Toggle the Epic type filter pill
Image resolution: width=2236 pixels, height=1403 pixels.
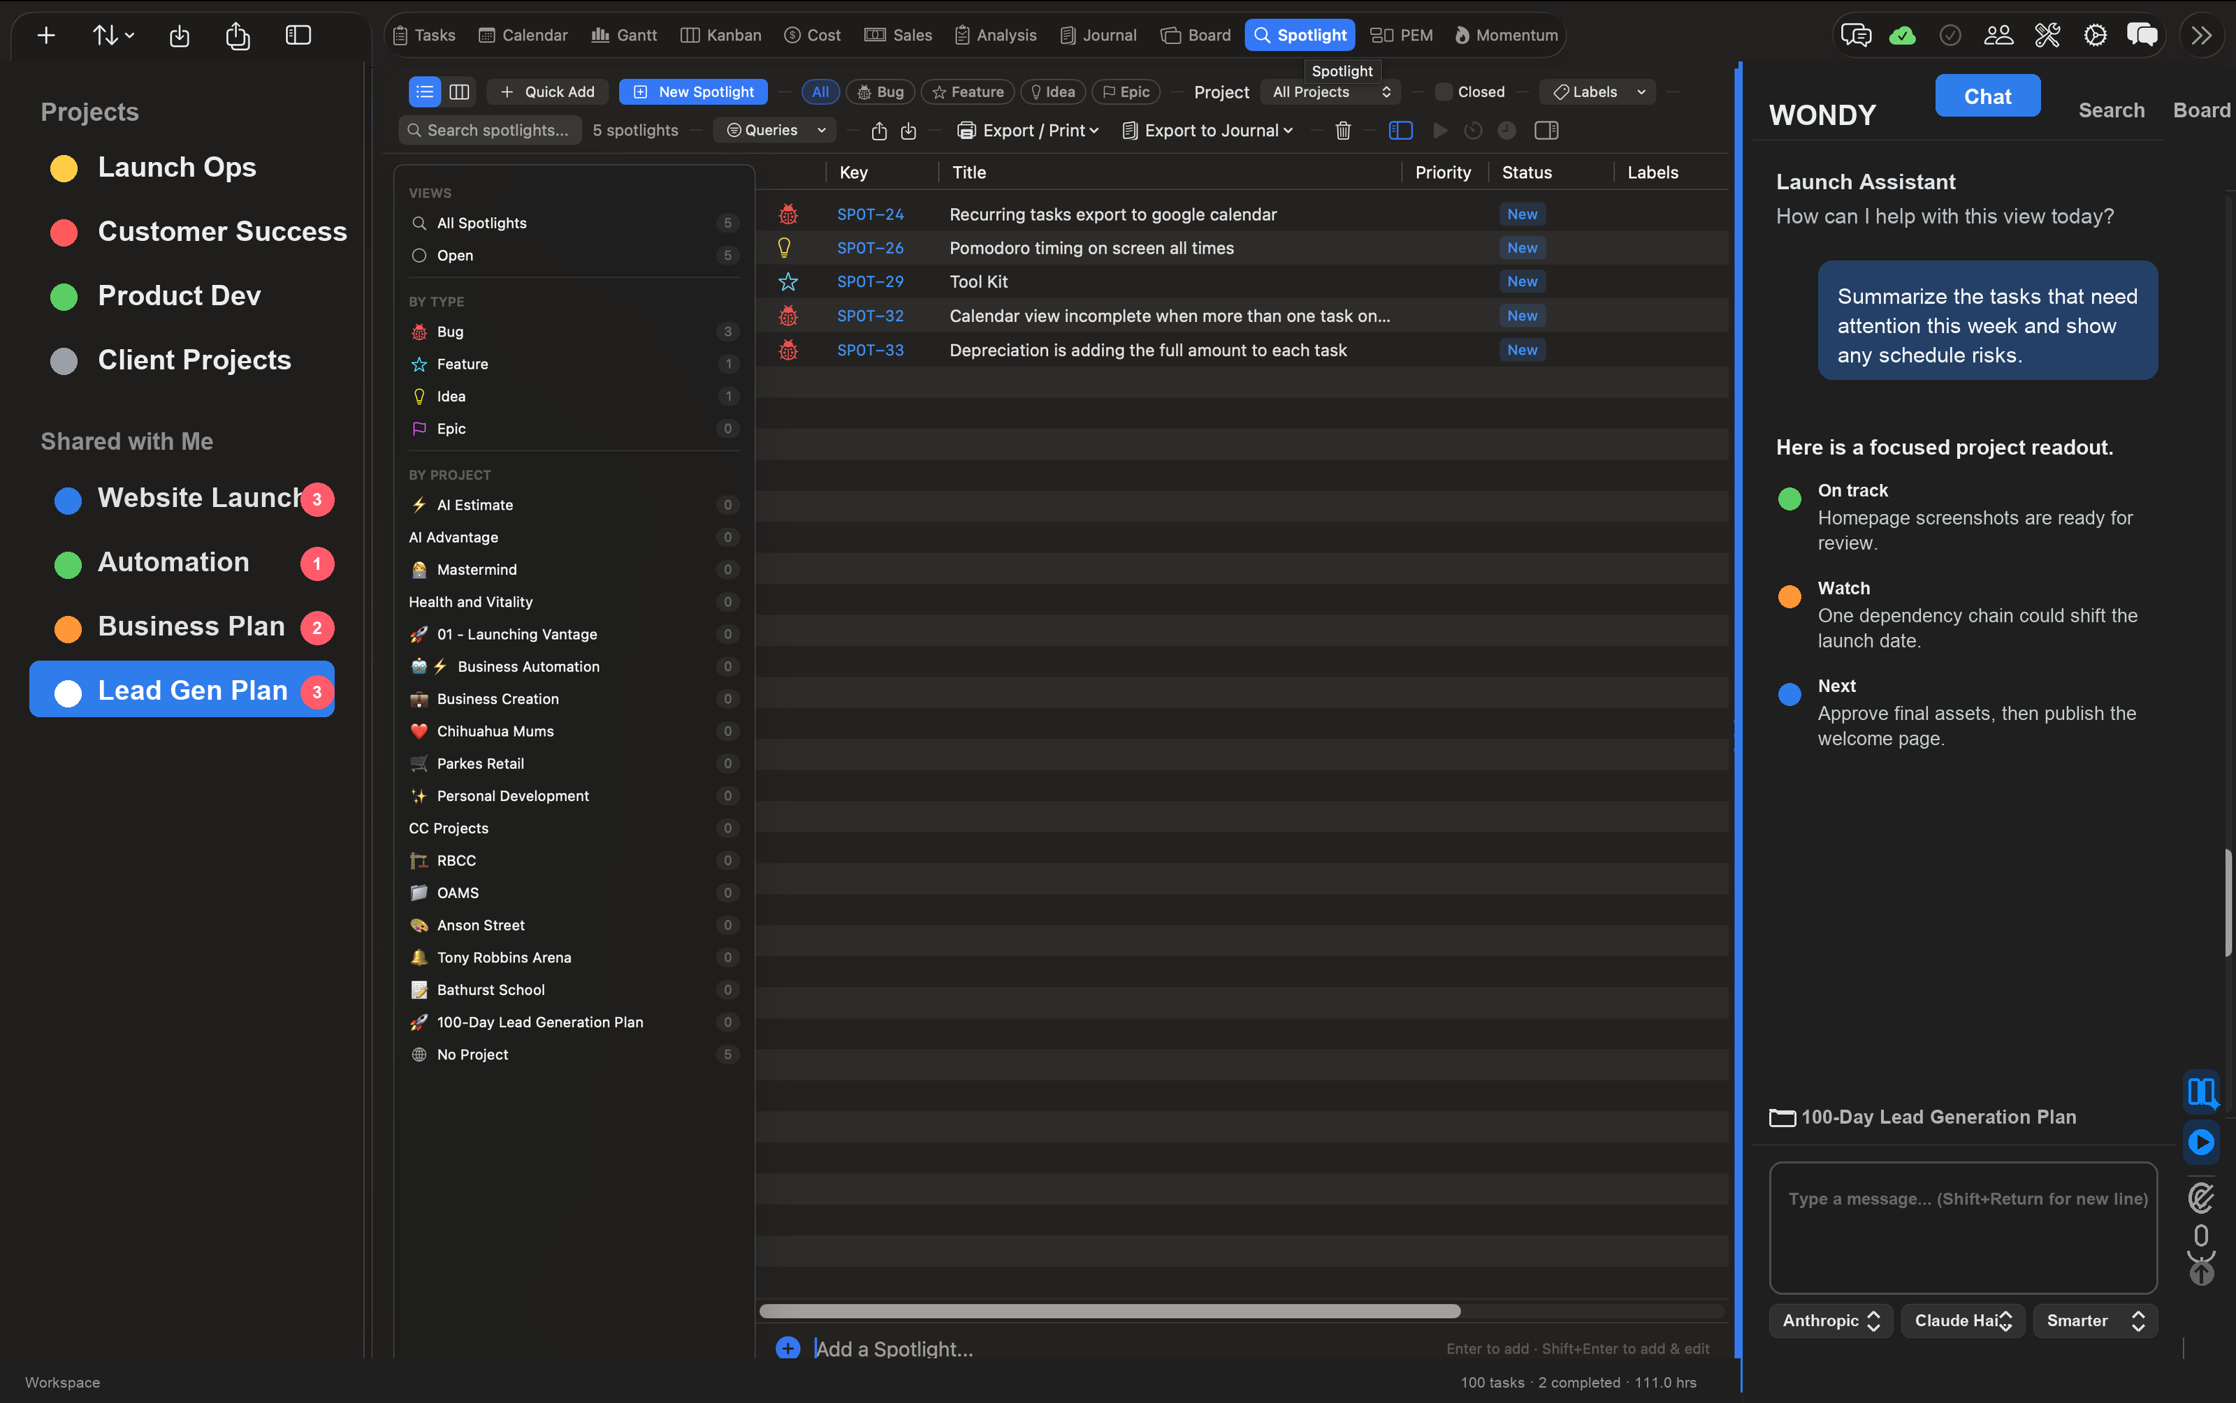pyautogui.click(x=1126, y=92)
